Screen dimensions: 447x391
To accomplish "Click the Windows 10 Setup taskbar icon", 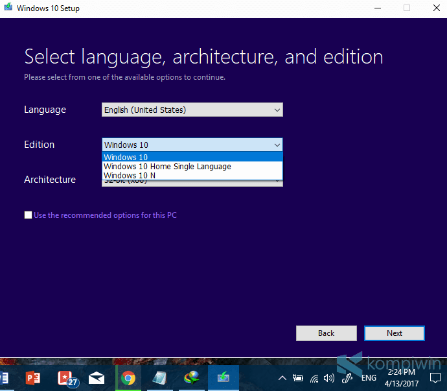I will point(223,377).
